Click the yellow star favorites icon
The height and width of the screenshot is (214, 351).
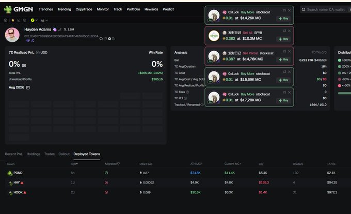click(13, 20)
